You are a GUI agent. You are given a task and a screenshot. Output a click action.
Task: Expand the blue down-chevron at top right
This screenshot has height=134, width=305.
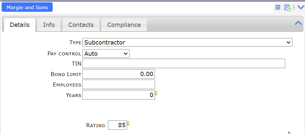300,7
